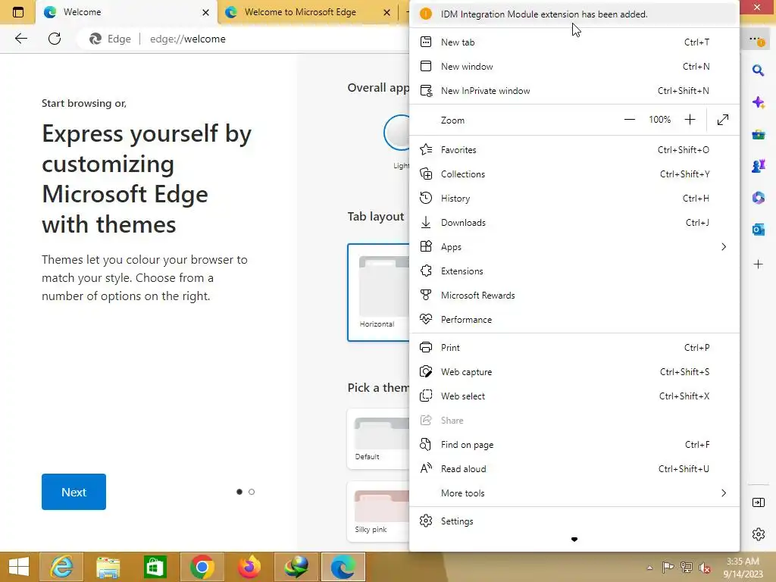Open sidebar settings gear icon

coord(758,534)
